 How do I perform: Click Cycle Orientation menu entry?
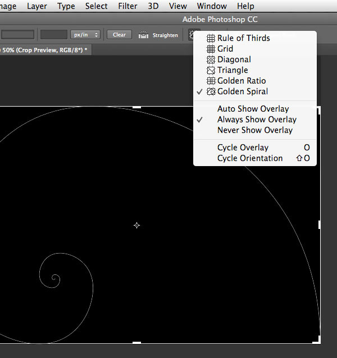pos(250,158)
